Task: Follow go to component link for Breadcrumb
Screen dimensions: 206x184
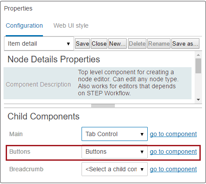Action: tap(173, 169)
